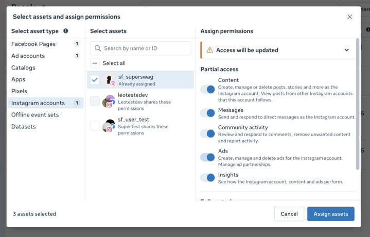Click the Insights permission title
The height and width of the screenshot is (237, 370).
(x=228, y=175)
